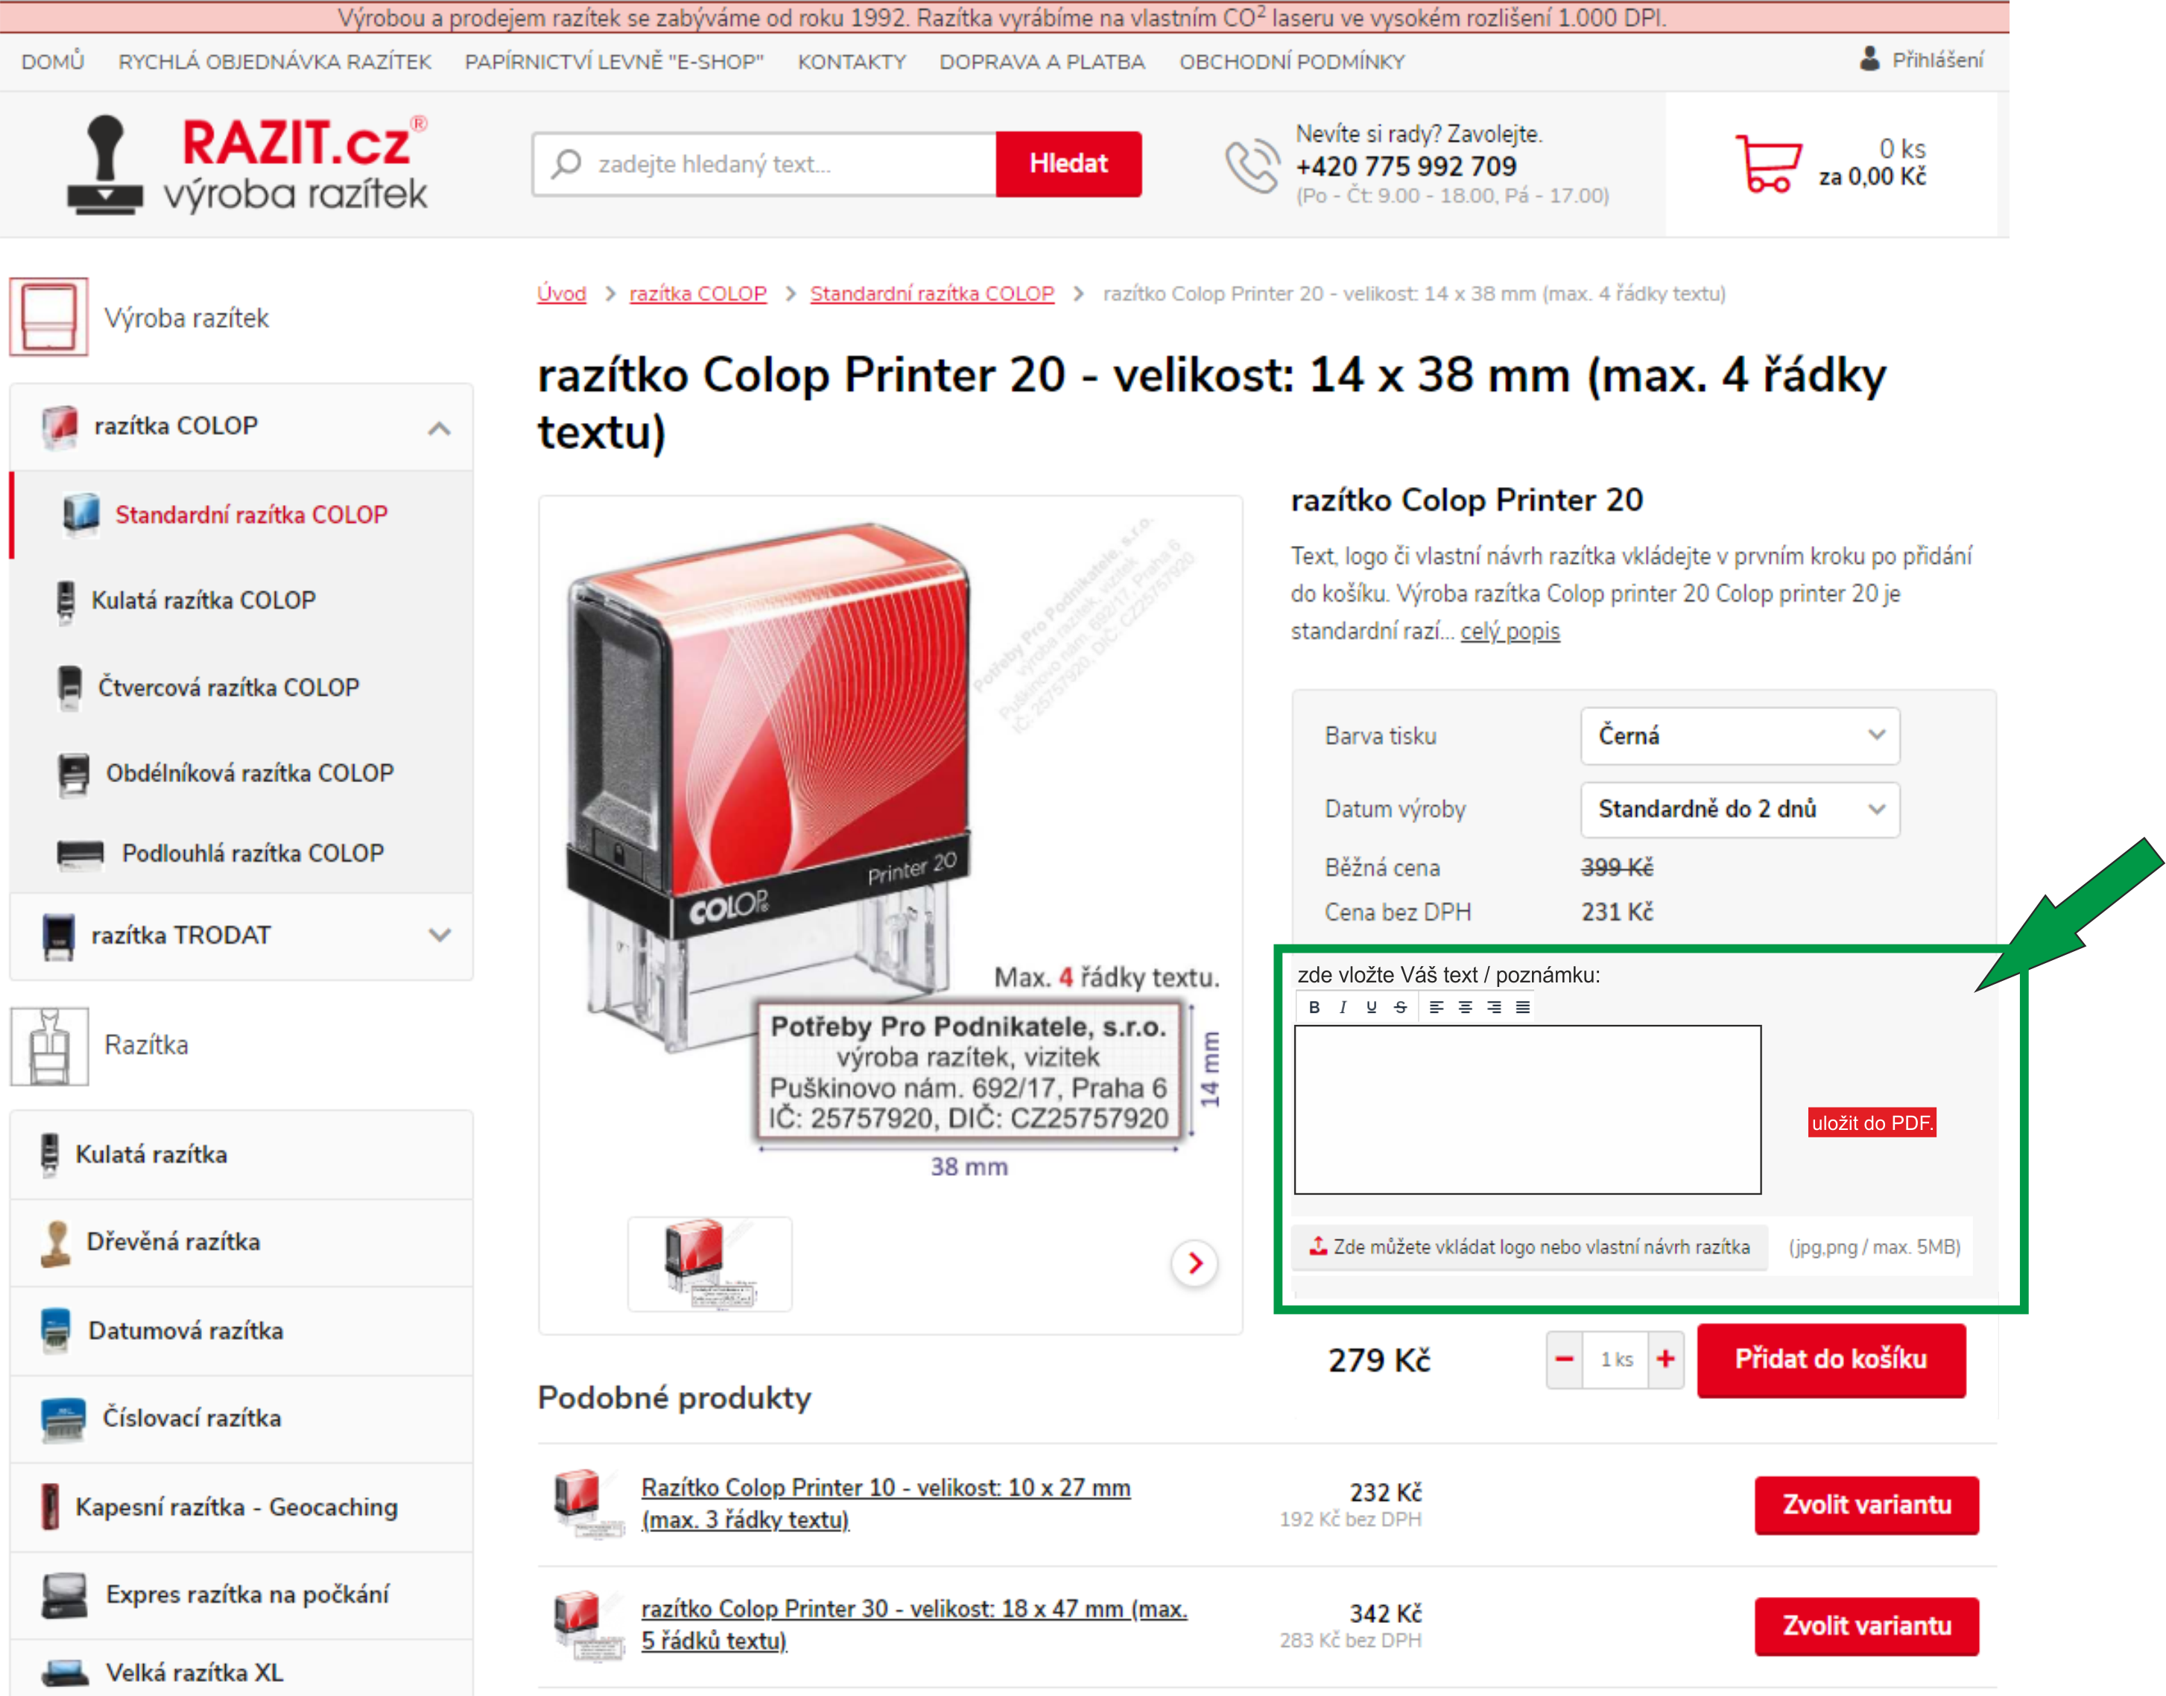Expand the razítka TRODAT category
Image resolution: width=2166 pixels, height=1696 pixels.
tap(439, 936)
